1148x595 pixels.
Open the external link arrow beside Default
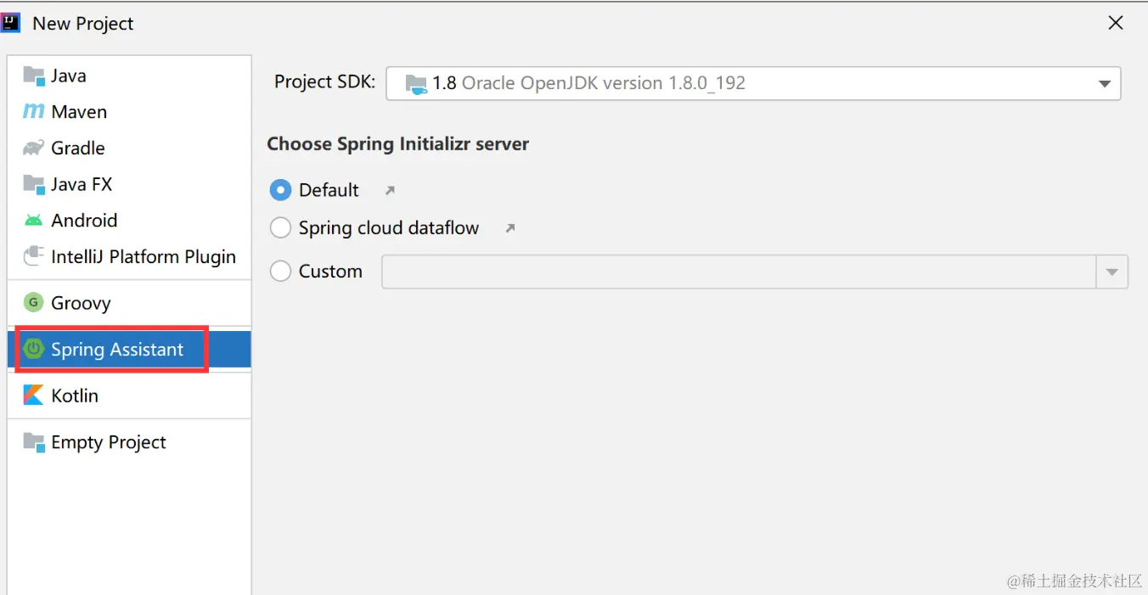click(390, 191)
